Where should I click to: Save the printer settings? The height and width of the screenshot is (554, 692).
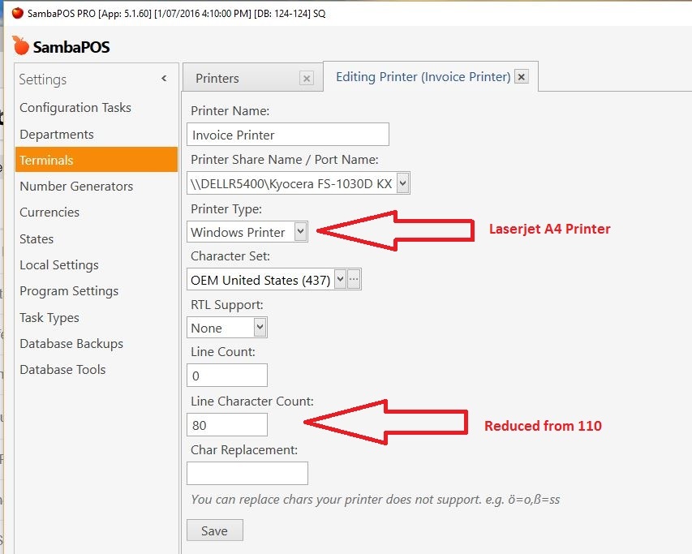click(x=214, y=530)
